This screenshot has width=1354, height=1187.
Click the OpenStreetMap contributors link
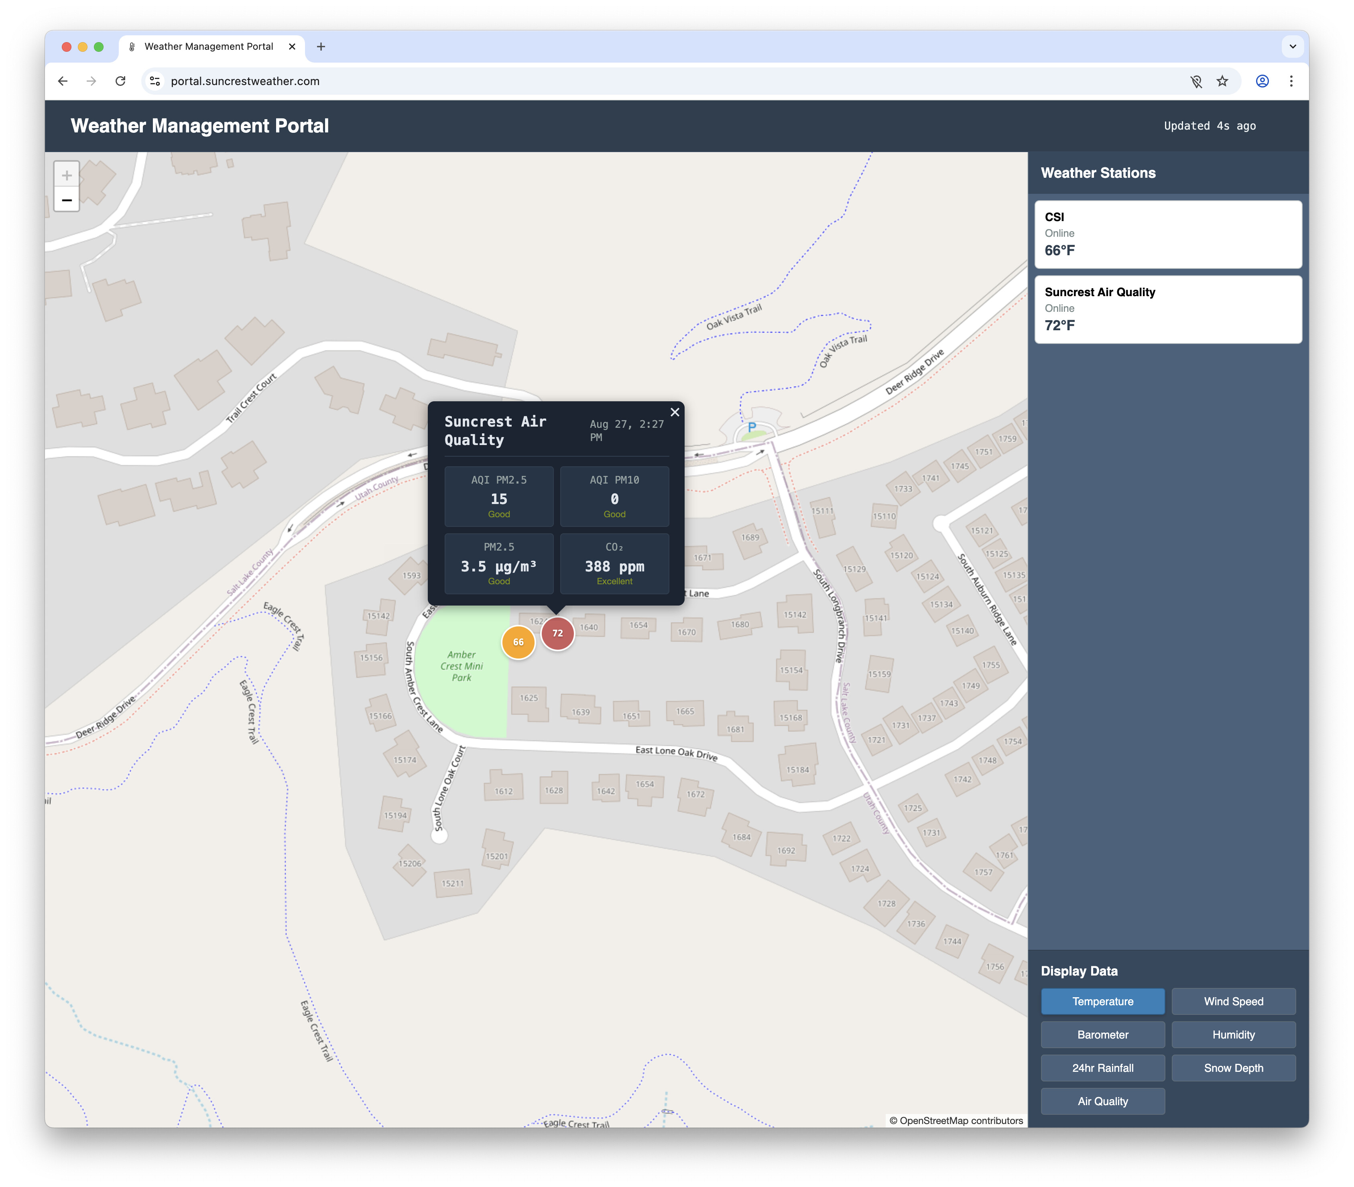960,1121
